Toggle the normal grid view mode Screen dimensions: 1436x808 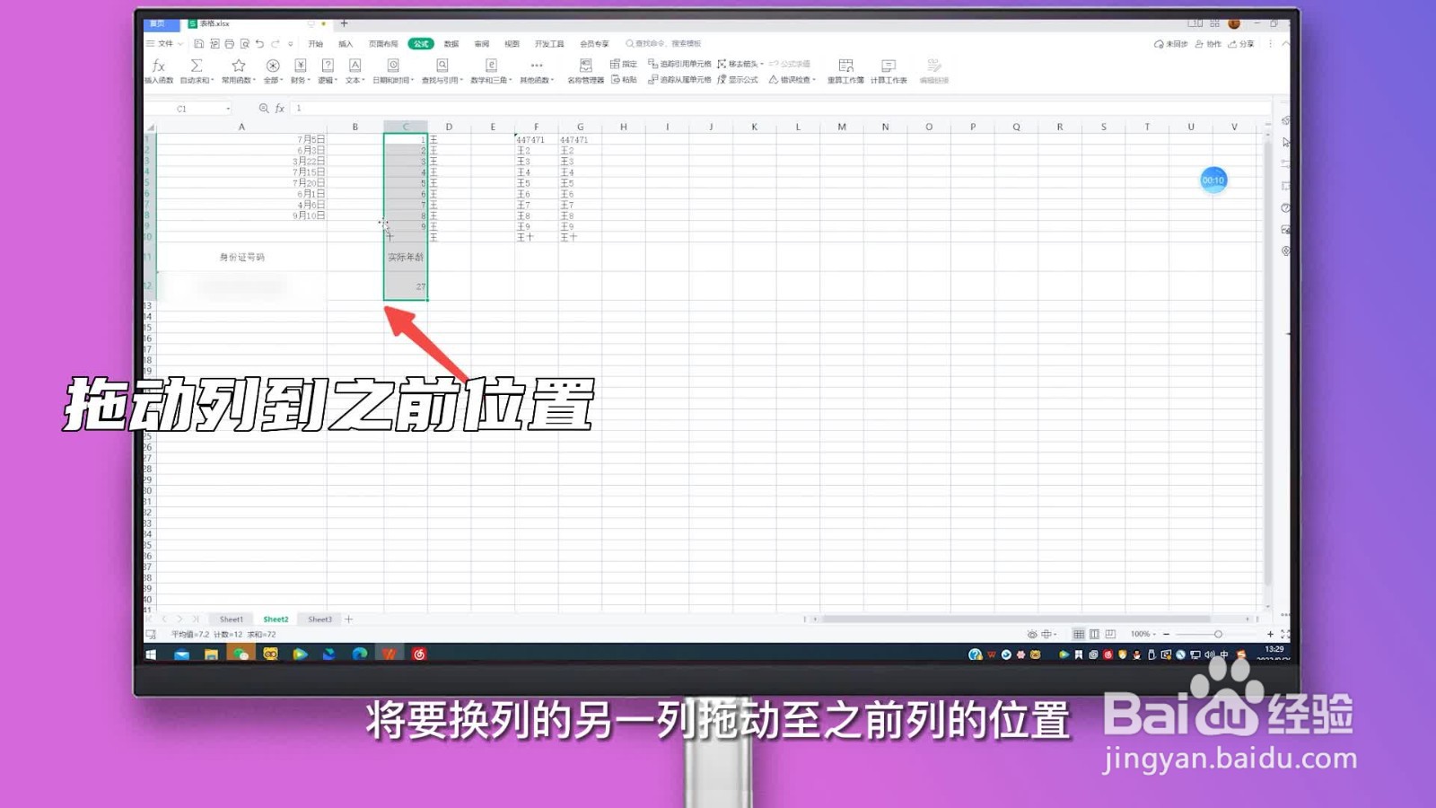point(1079,634)
